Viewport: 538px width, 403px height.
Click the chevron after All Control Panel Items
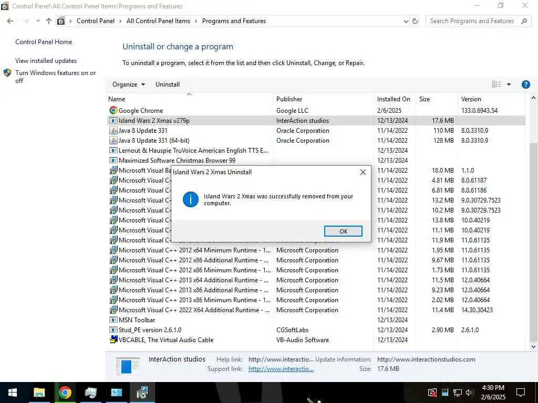pos(196,21)
